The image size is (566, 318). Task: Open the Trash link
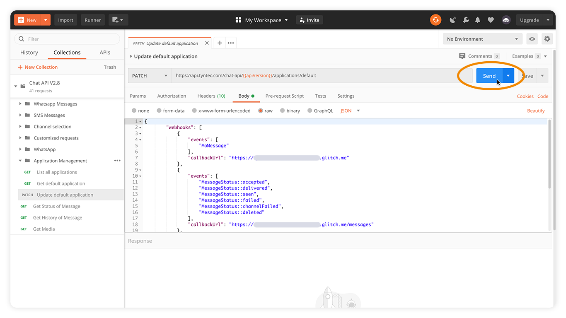click(x=110, y=67)
